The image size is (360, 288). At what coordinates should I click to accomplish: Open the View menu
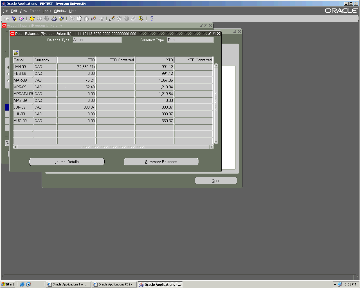(23, 11)
